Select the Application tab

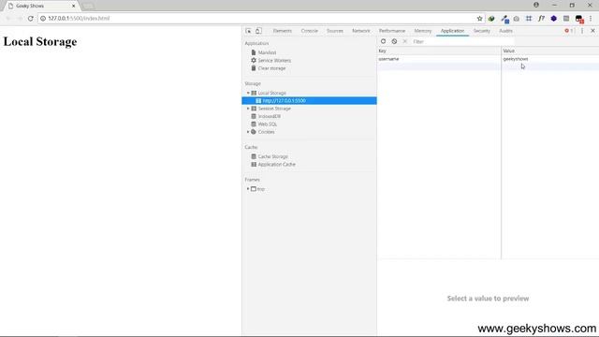tap(452, 31)
